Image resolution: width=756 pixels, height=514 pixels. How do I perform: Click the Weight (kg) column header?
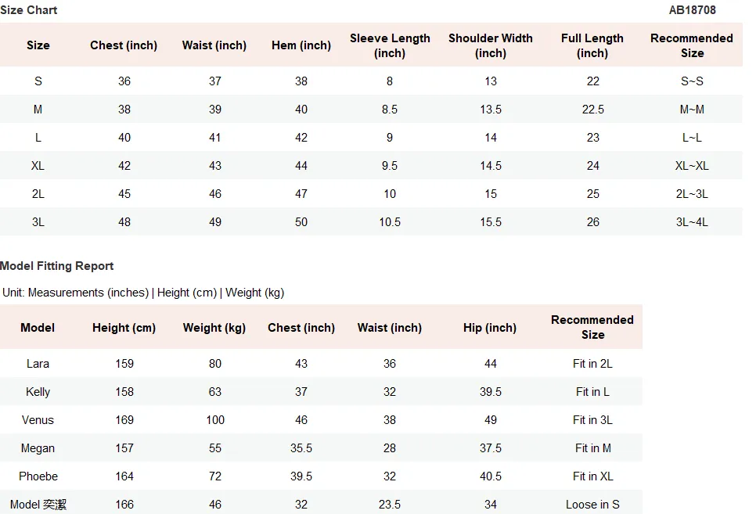[214, 328]
